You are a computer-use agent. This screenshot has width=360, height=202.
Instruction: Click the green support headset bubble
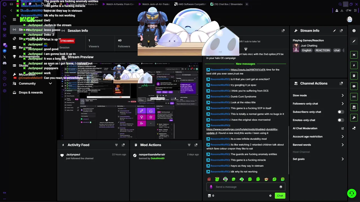click(x=352, y=193)
